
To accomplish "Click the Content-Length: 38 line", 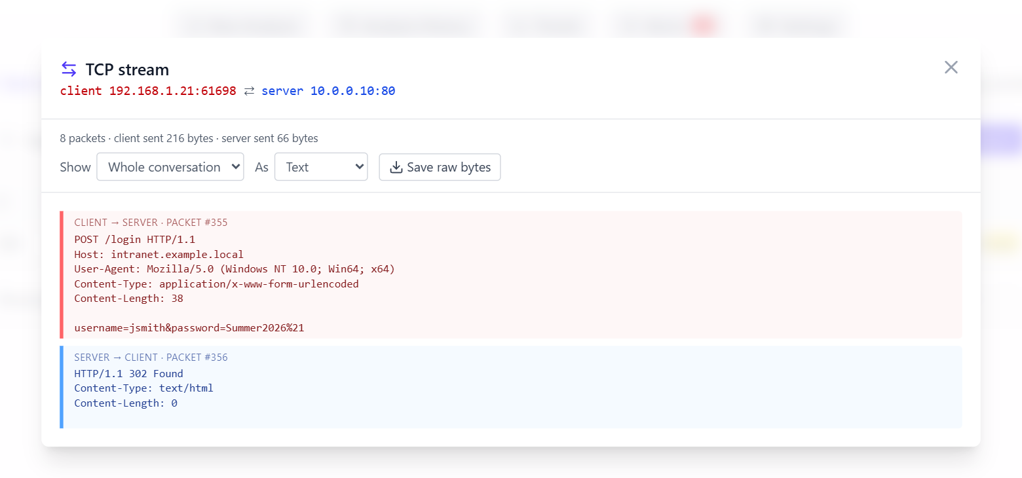I will pos(128,299).
